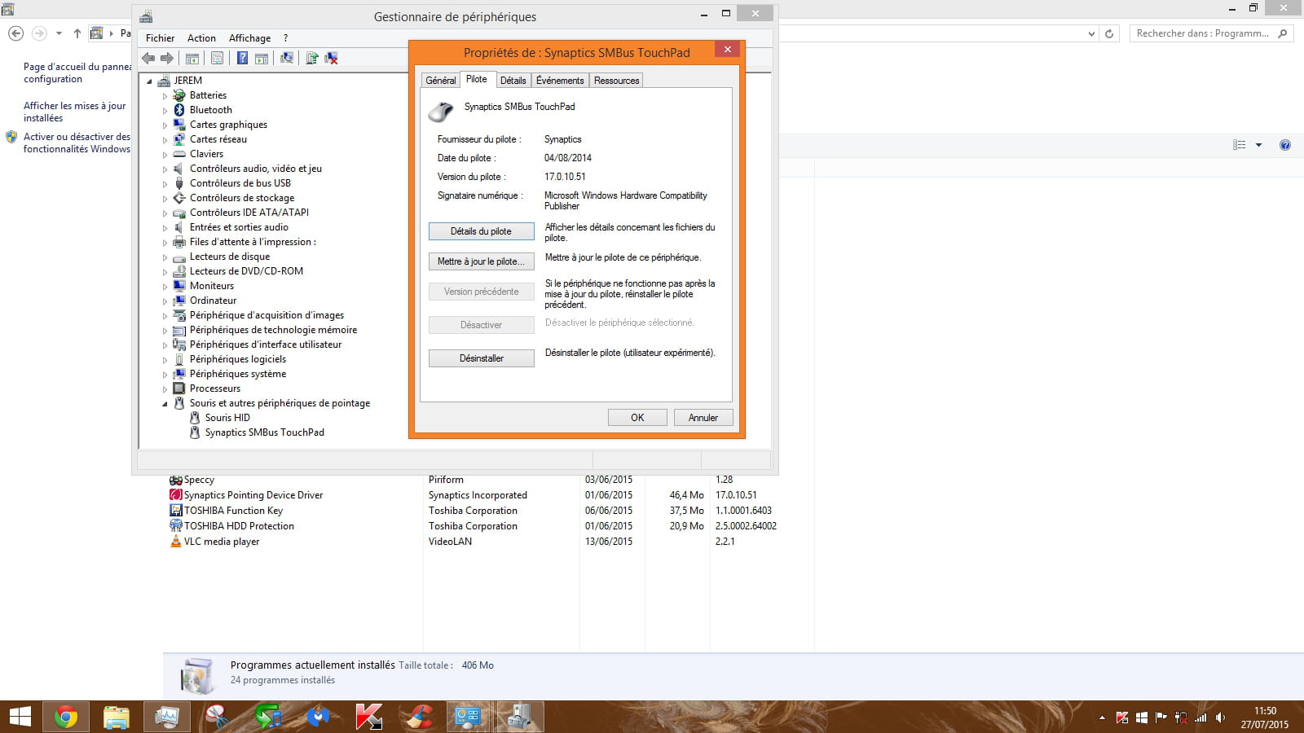The width and height of the screenshot is (1304, 733).
Task: Click the volume speaker tray icon
Action: (x=1220, y=718)
